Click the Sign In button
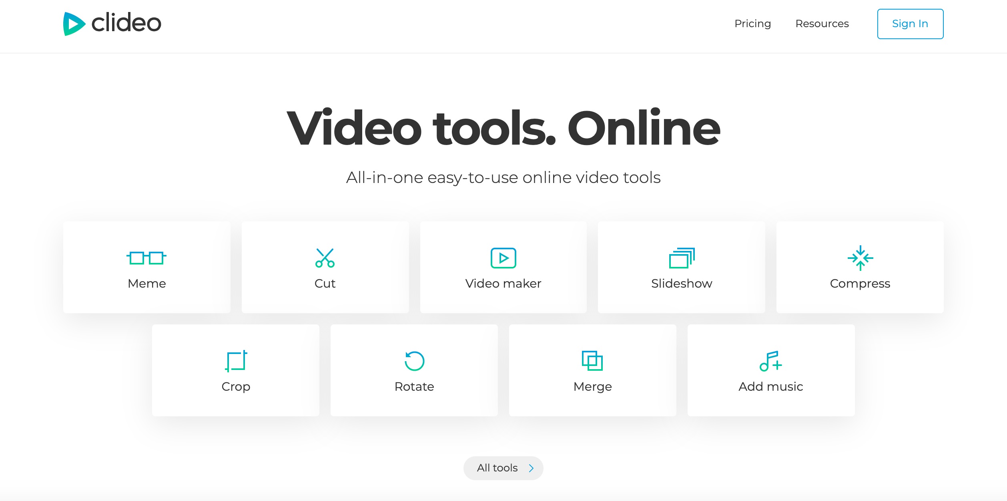 [x=910, y=24]
